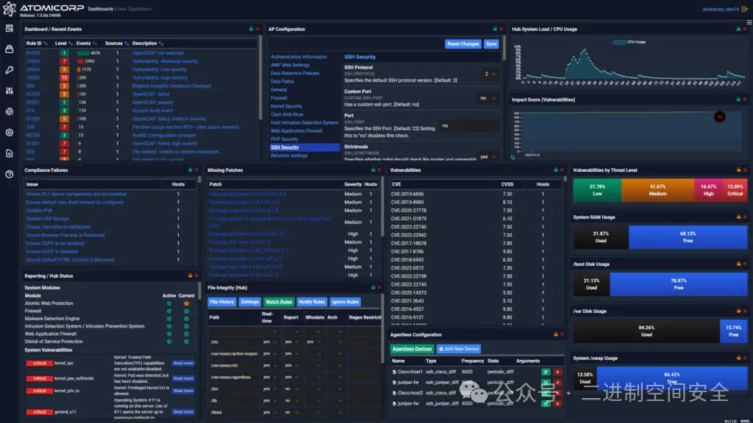Viewport: 753px width, 423px height.
Task: Select Kernel Security in the configuration menu
Action: point(286,106)
